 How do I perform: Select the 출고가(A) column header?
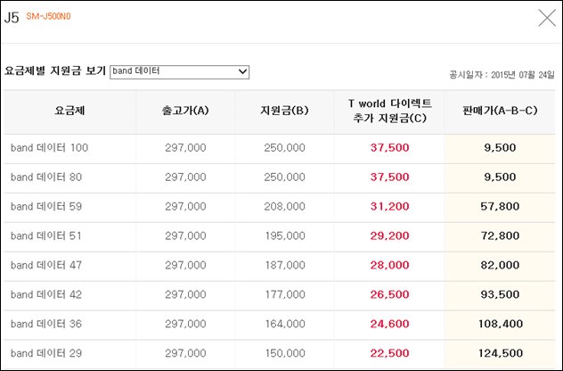185,111
